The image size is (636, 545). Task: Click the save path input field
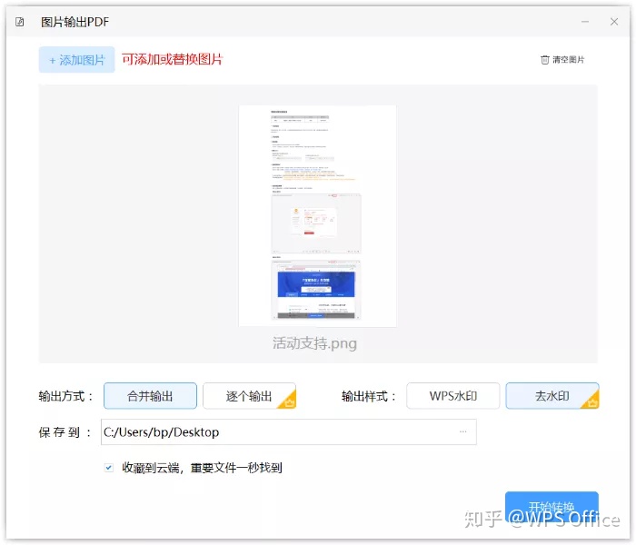[x=288, y=432]
